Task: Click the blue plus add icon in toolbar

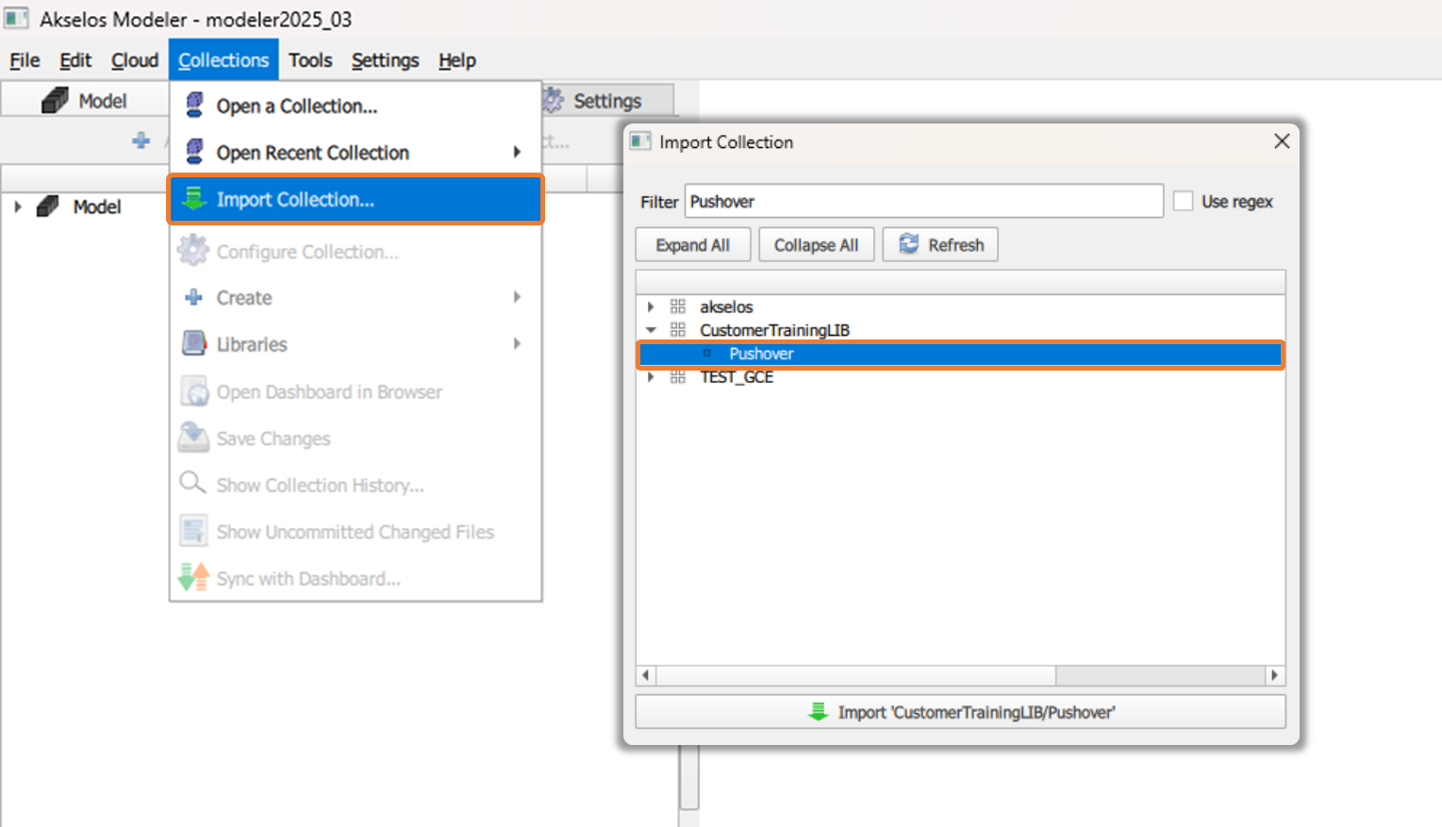Action: [141, 141]
